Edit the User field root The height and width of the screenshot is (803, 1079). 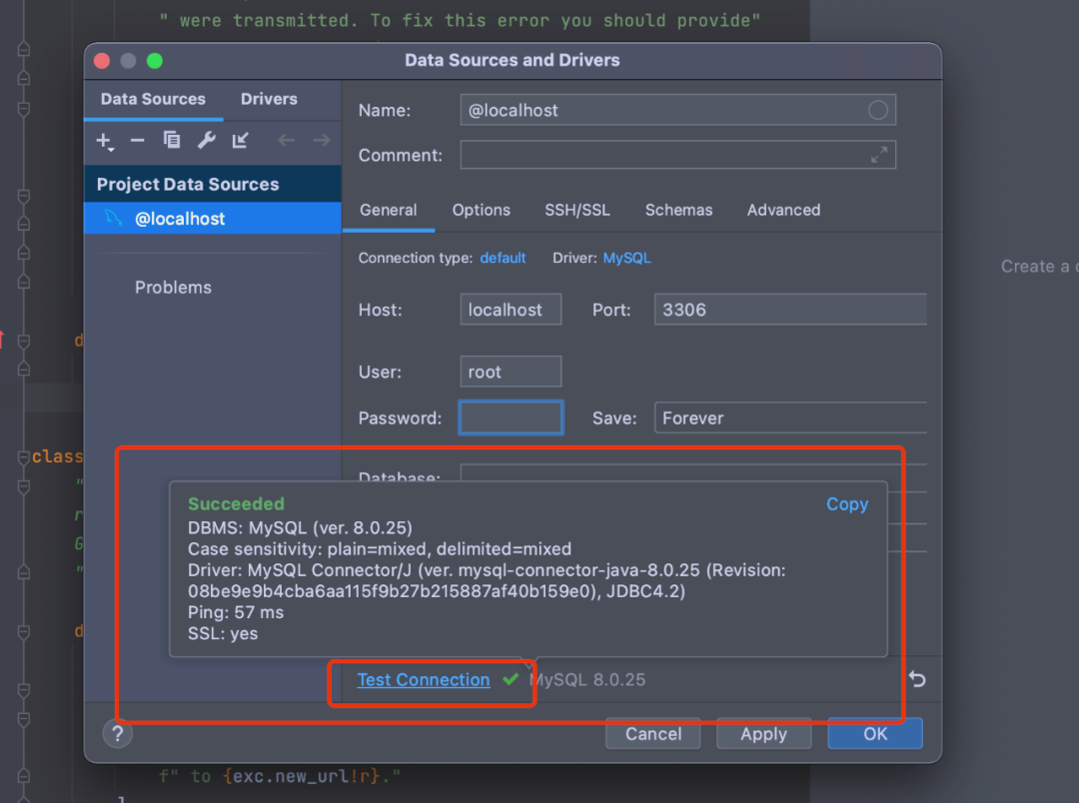(x=511, y=372)
